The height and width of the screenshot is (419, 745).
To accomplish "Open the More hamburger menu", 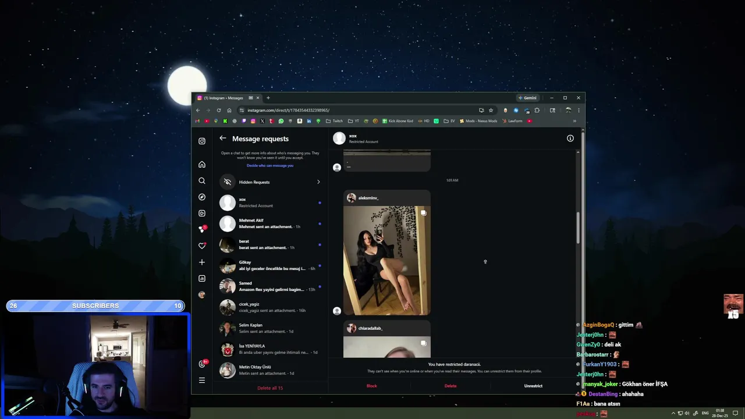I will coord(202,381).
